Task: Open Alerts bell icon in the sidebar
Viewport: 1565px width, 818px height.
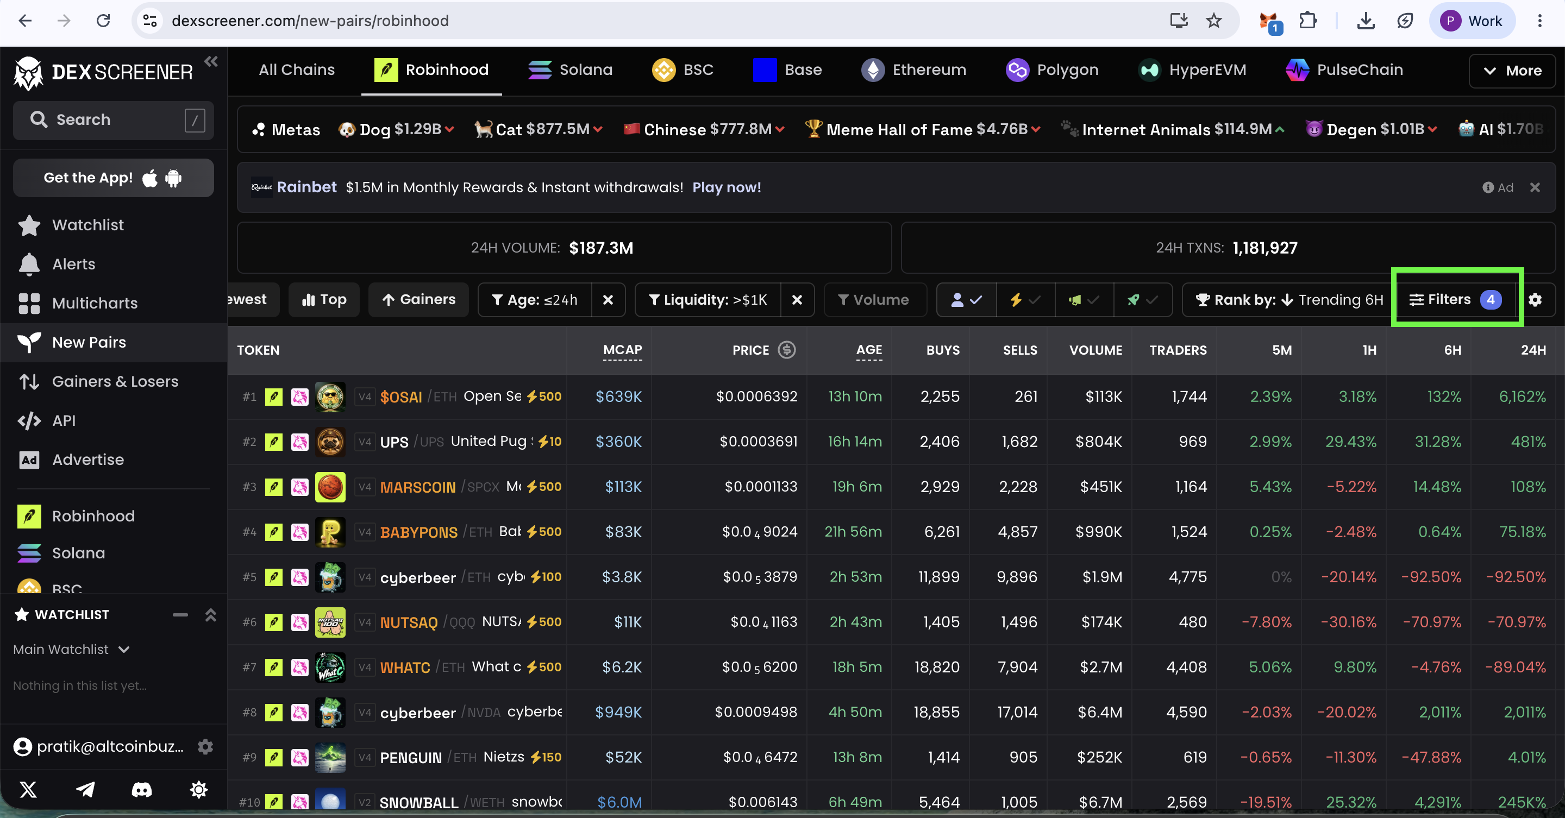Action: click(x=29, y=264)
